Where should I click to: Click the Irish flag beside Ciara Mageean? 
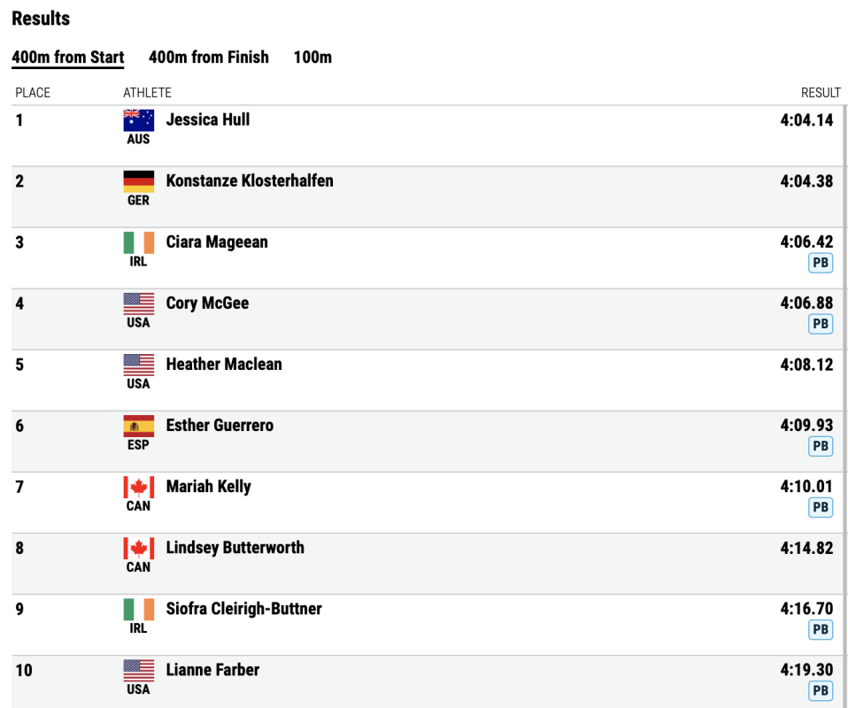(x=138, y=242)
